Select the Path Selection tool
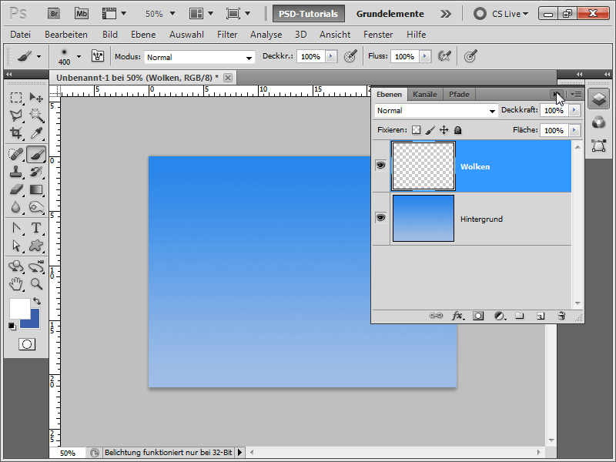Screen dimensions: 616x462 click(x=16, y=246)
